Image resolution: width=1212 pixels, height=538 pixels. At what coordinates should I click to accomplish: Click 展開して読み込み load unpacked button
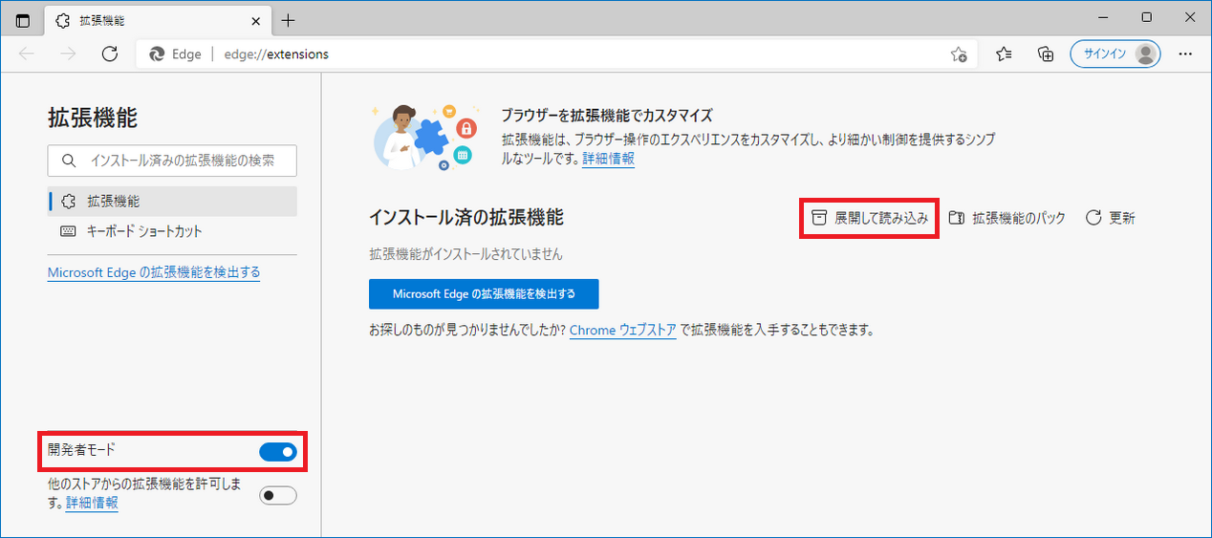point(870,218)
